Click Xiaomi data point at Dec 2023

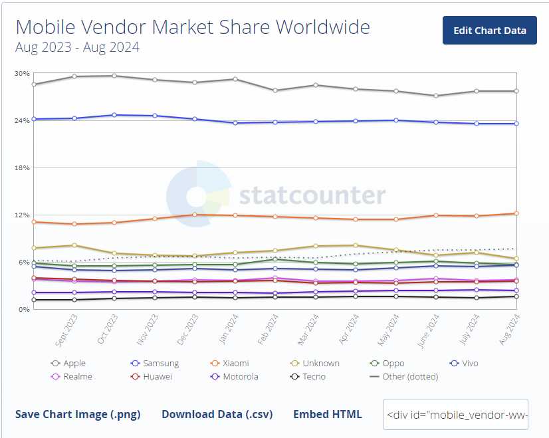click(x=195, y=215)
